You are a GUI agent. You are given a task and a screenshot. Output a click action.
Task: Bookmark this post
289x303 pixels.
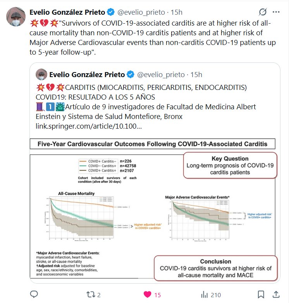click(x=261, y=294)
